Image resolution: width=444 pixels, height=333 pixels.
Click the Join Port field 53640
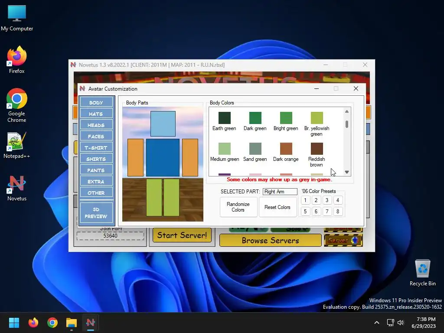point(111,236)
